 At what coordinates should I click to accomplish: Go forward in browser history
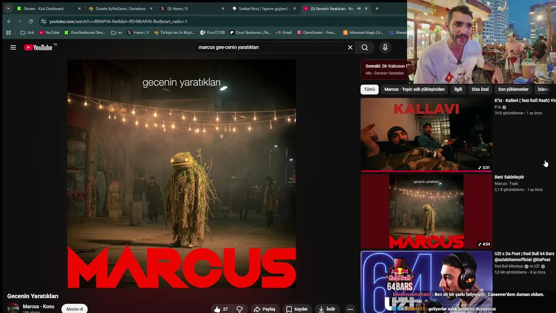[20, 21]
